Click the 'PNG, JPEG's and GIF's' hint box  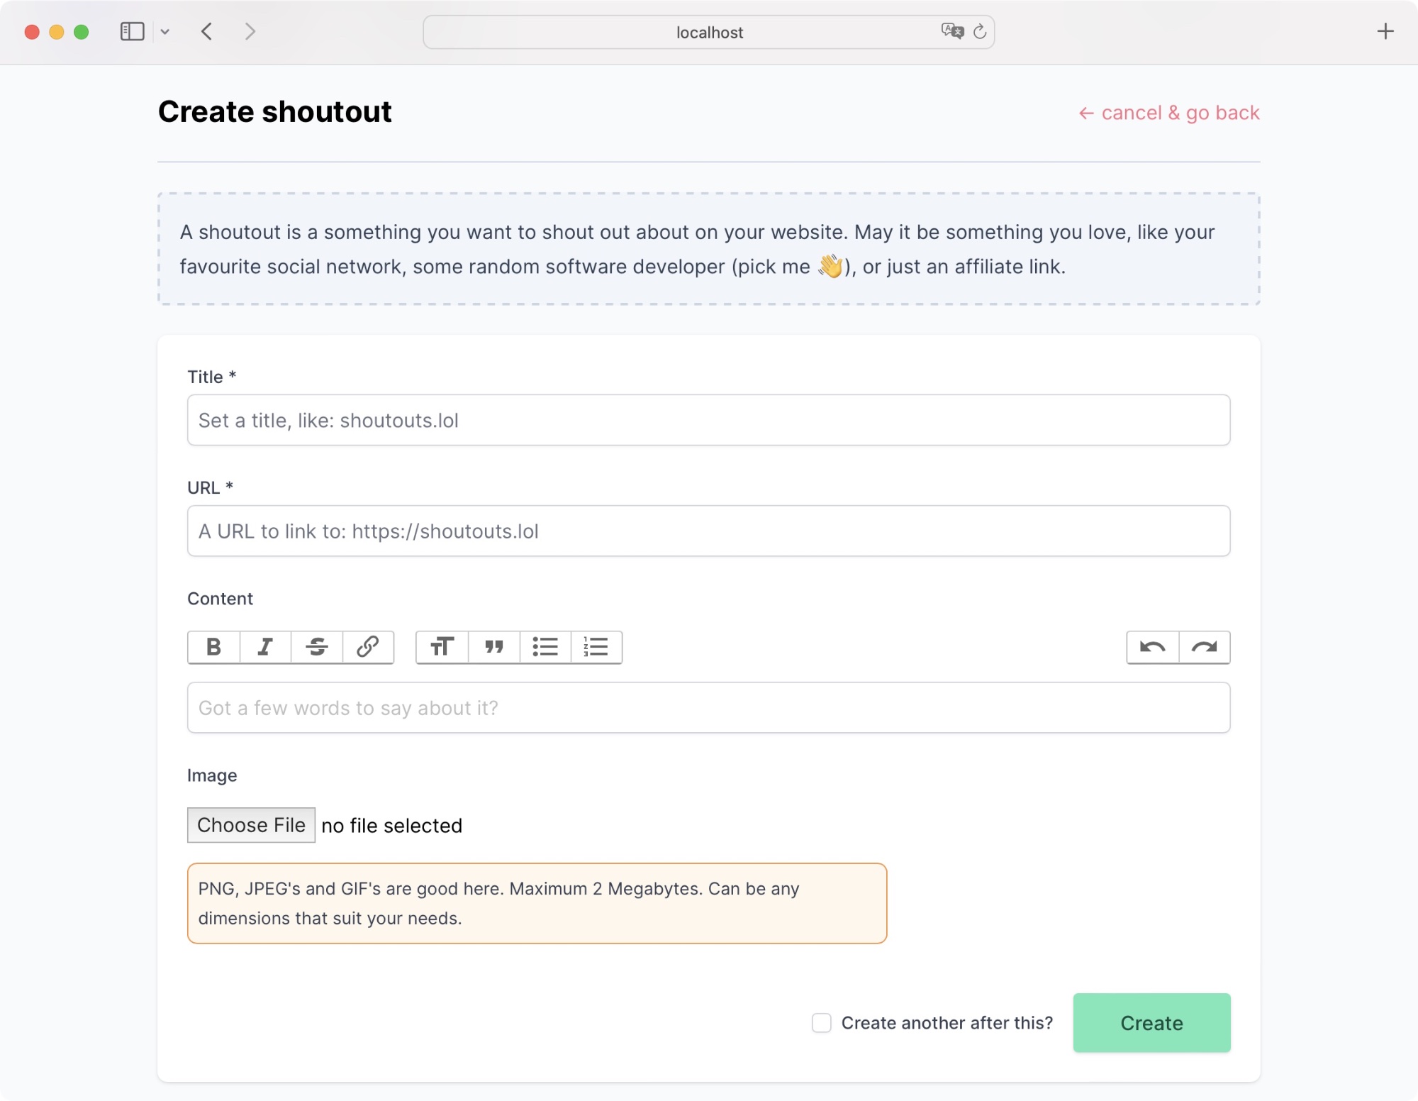[x=537, y=903]
